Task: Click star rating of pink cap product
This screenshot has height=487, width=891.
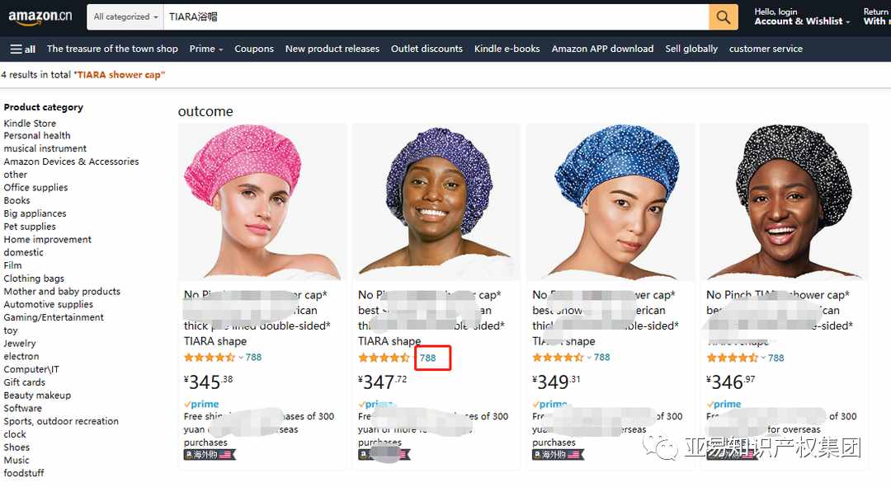Action: [x=210, y=357]
